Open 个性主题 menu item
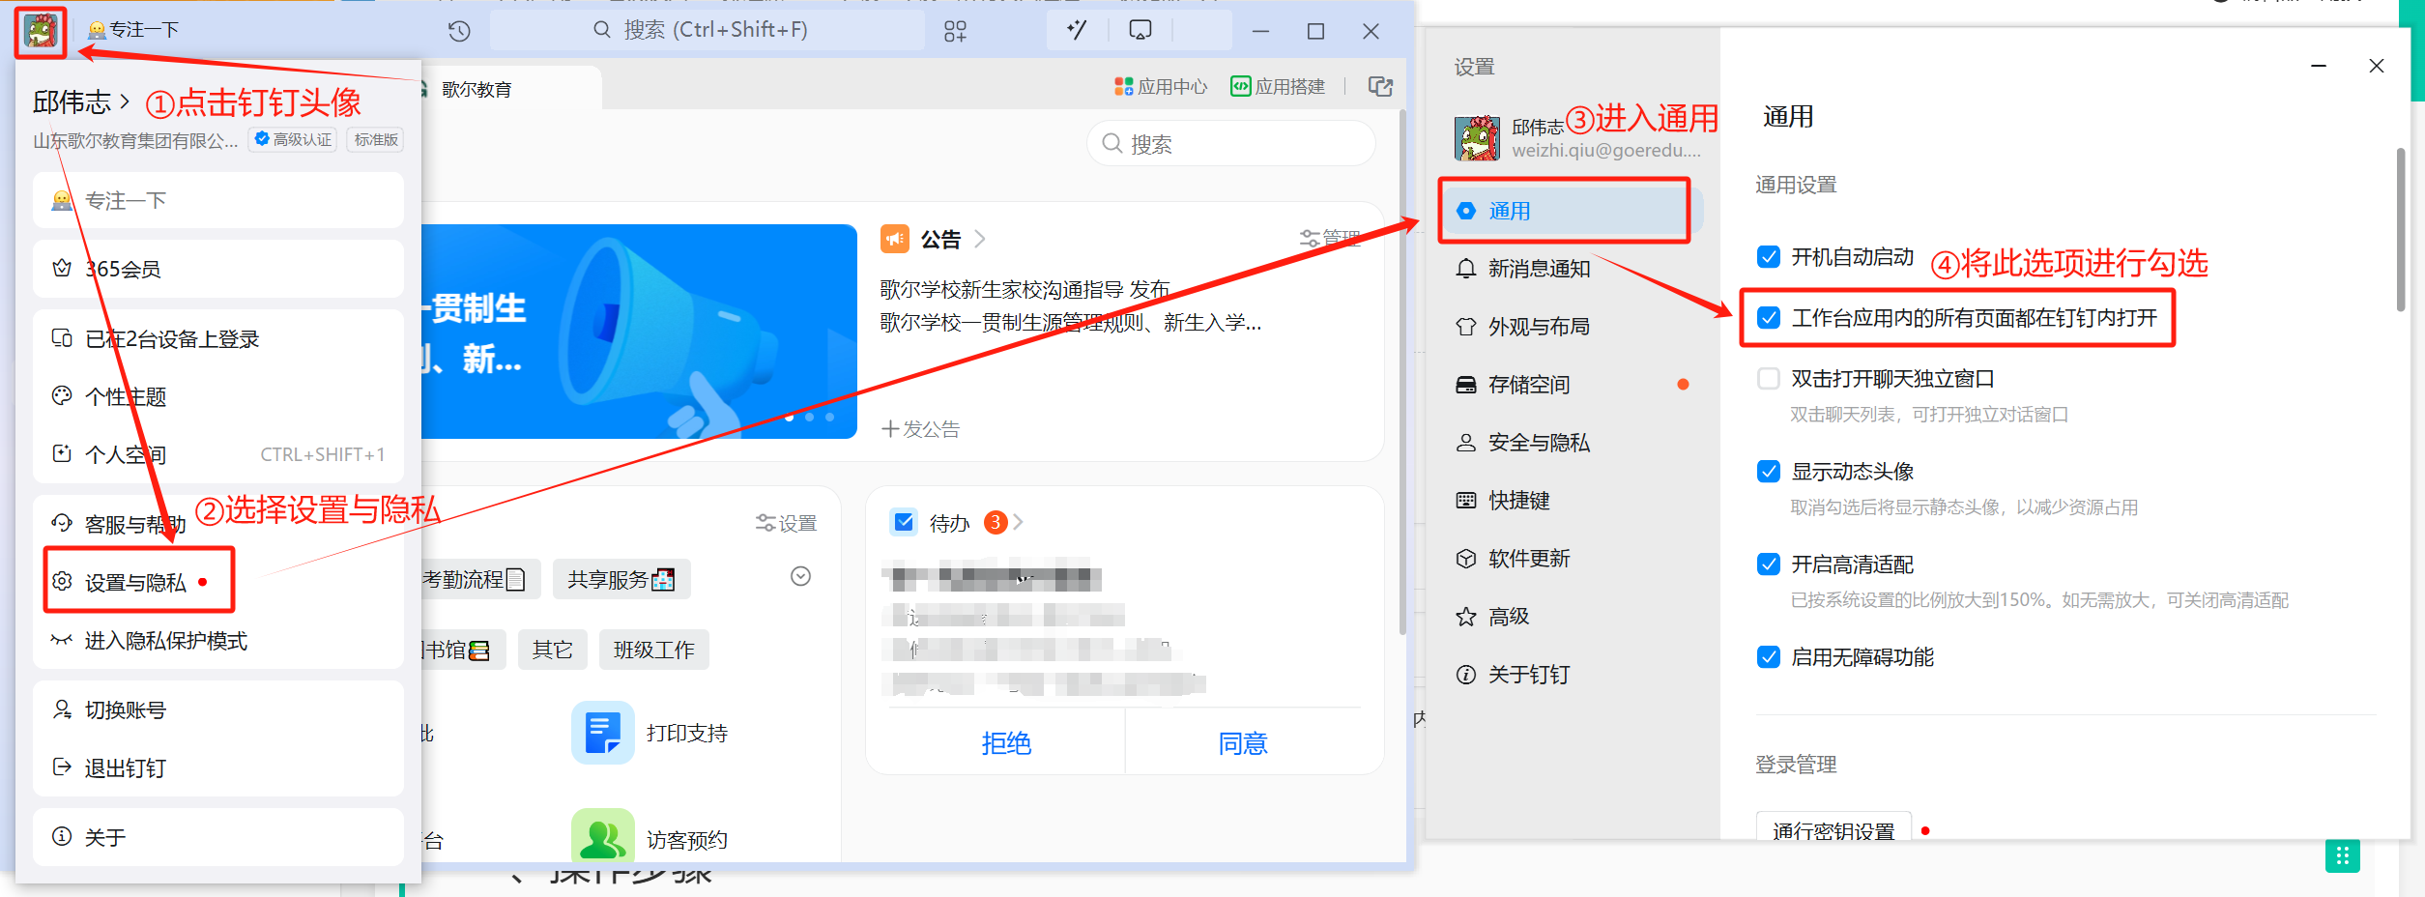The width and height of the screenshot is (2425, 897). coord(218,397)
